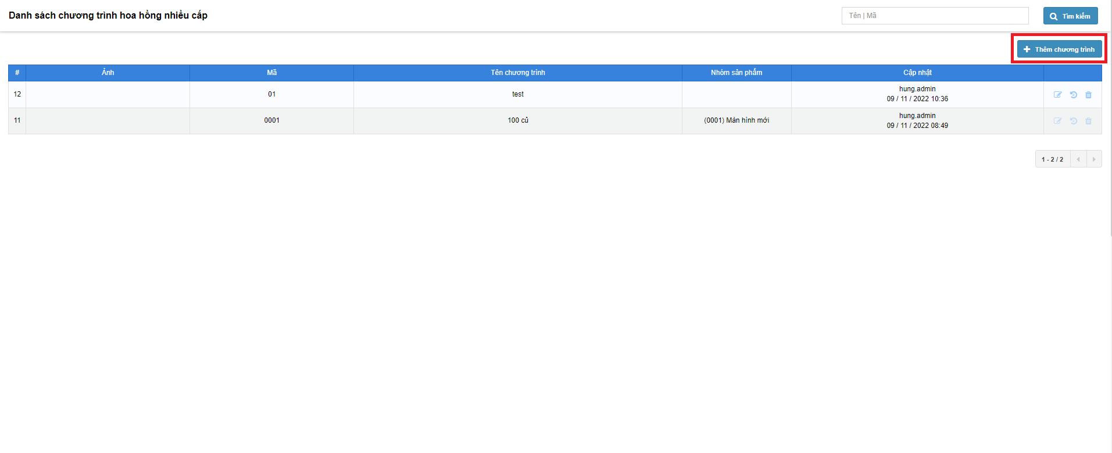Click the 'Mã' column header

[x=271, y=73]
